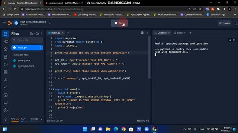Viewport: 238px width, 133px height.
Task: Expand the CPU RAM Storage resources chevron
Action: (x=41, y=120)
